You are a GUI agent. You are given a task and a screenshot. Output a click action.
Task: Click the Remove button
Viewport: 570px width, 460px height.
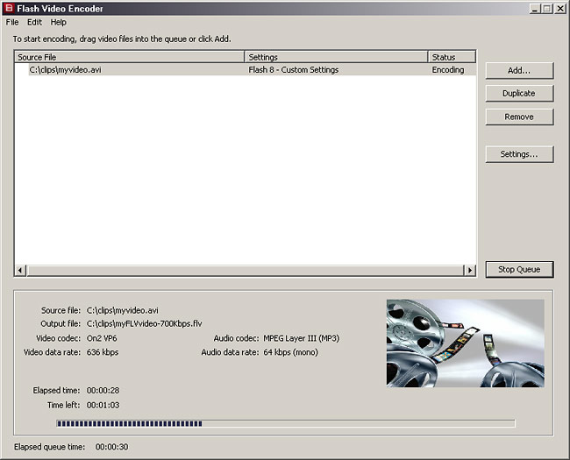[x=519, y=117]
